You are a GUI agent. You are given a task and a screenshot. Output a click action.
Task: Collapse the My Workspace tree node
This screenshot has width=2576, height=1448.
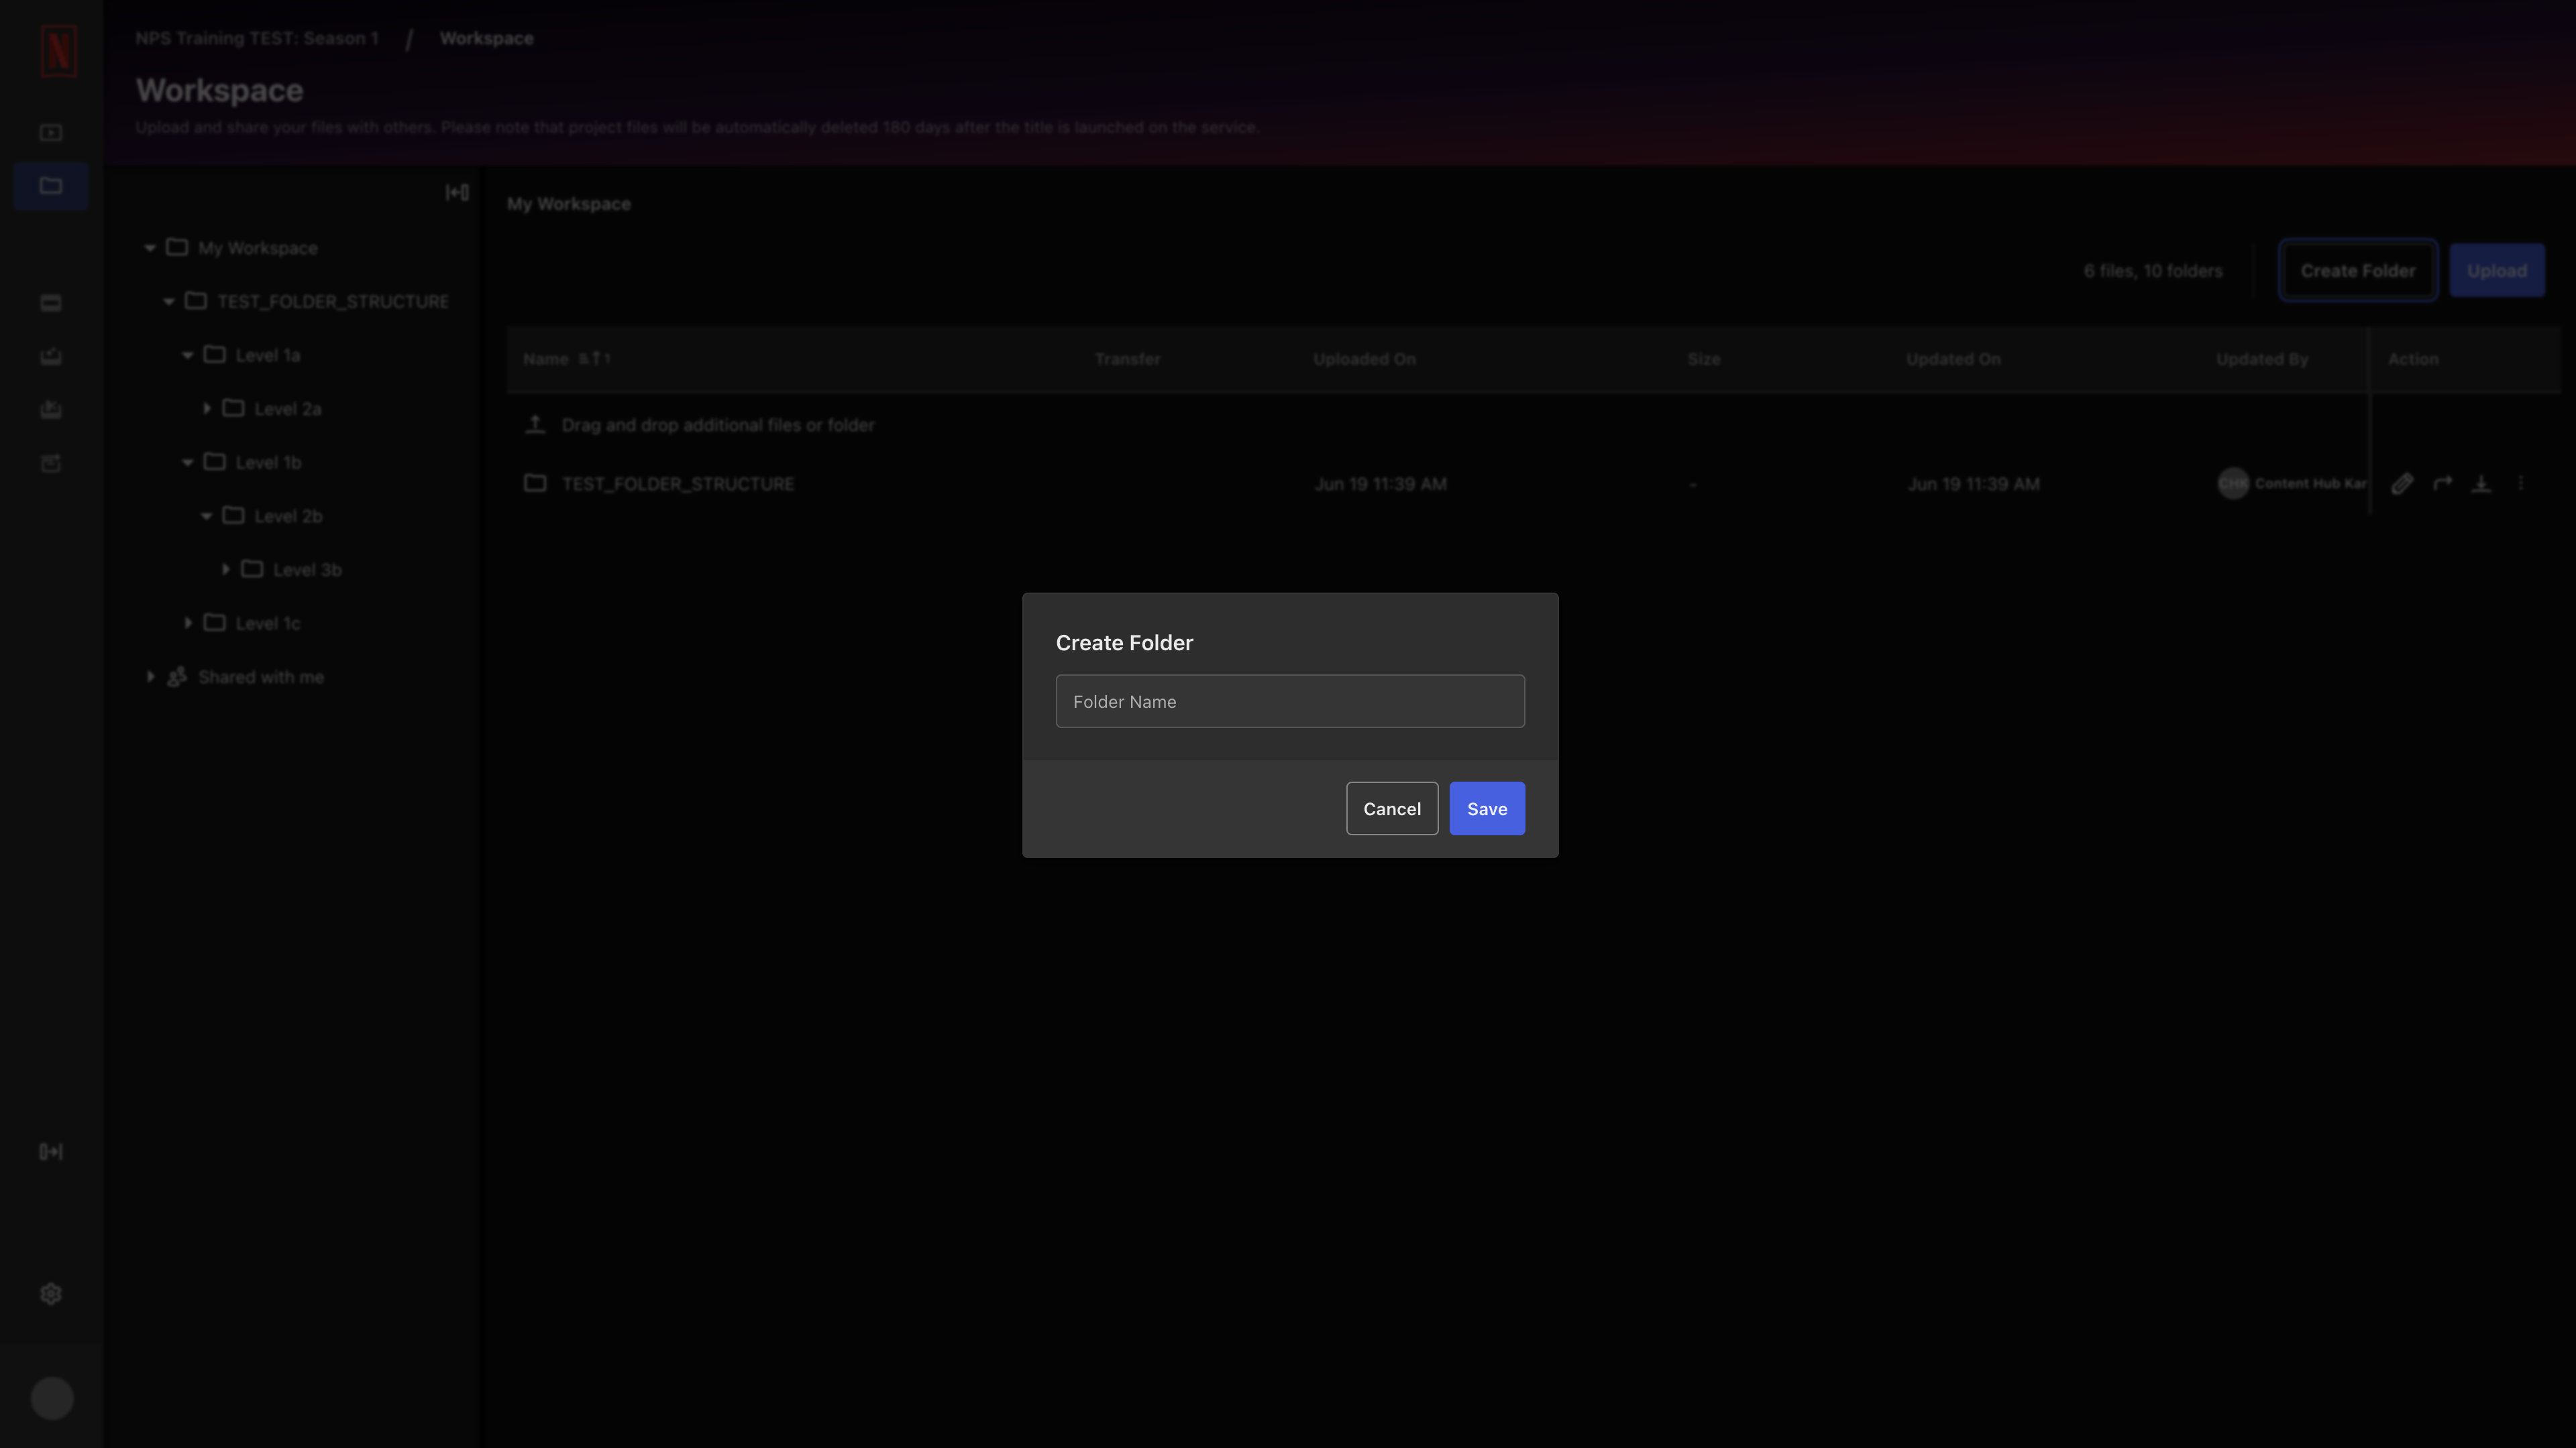[x=150, y=248]
